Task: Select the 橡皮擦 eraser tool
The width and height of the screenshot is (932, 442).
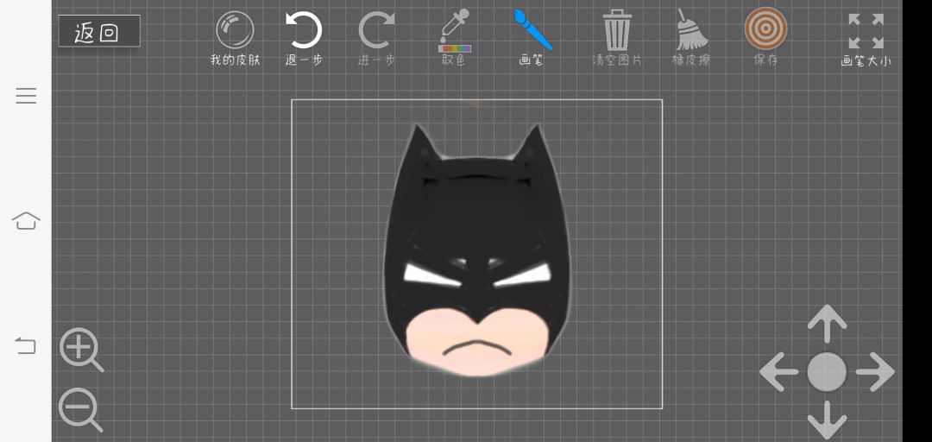Action: [x=690, y=37]
